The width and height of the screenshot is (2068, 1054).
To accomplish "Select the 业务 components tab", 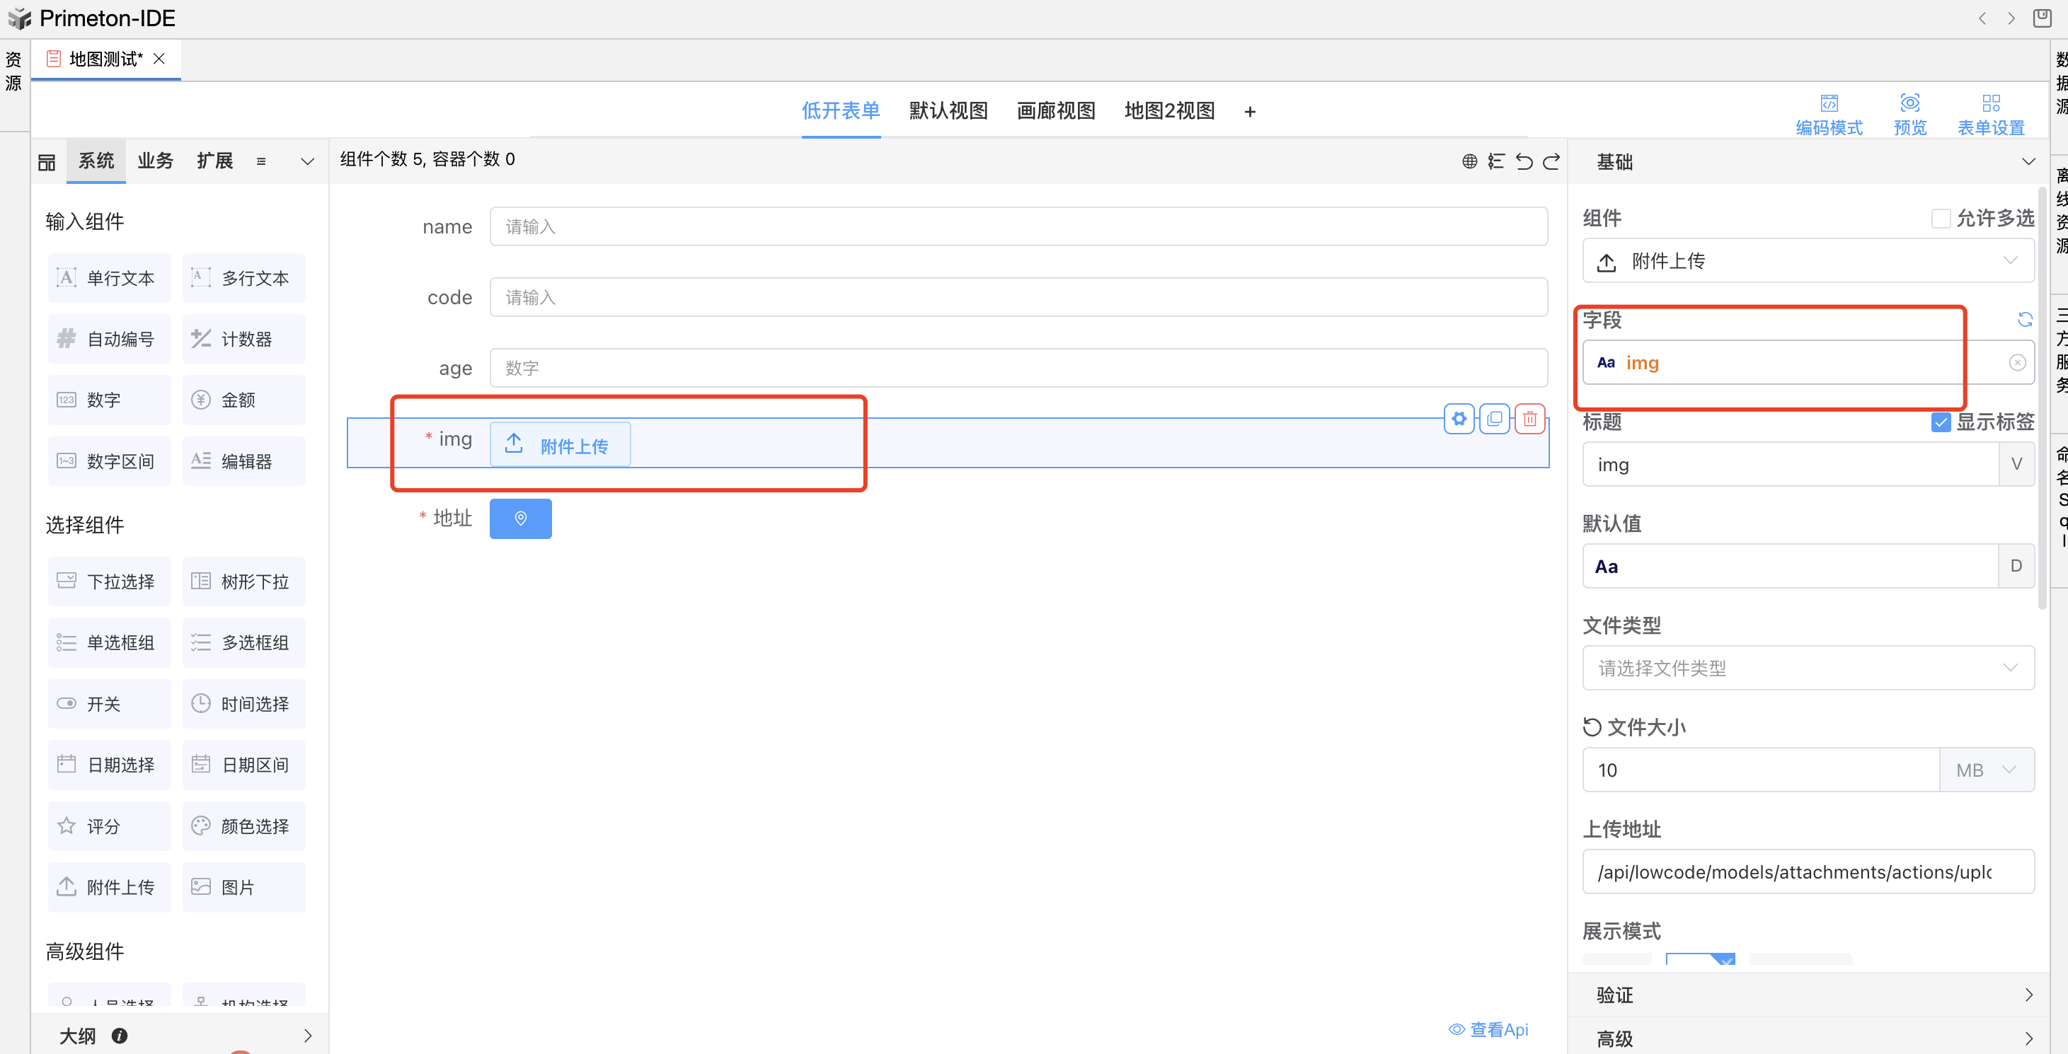I will pos(155,161).
